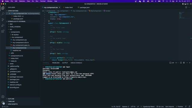Toggle panel layout icon in title bar
This screenshot has width=192, height=108.
(x=185, y=4)
